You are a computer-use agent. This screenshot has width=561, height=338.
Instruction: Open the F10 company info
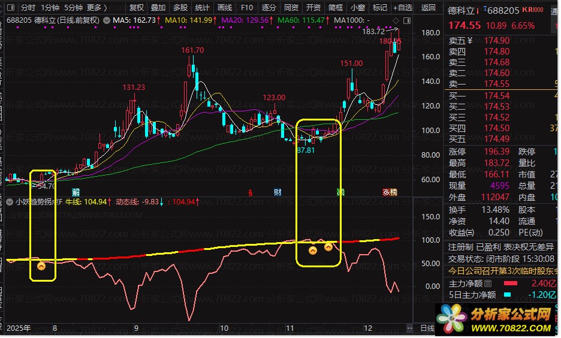point(247,7)
